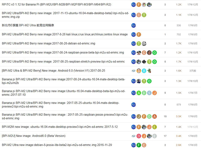
Task: Click cartoon face avatar in Android 6.0 V1 row
Action: tap(139, 71)
